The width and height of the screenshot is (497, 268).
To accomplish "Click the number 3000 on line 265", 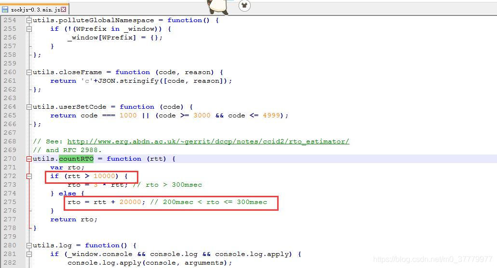I will pyautogui.click(x=202, y=115).
